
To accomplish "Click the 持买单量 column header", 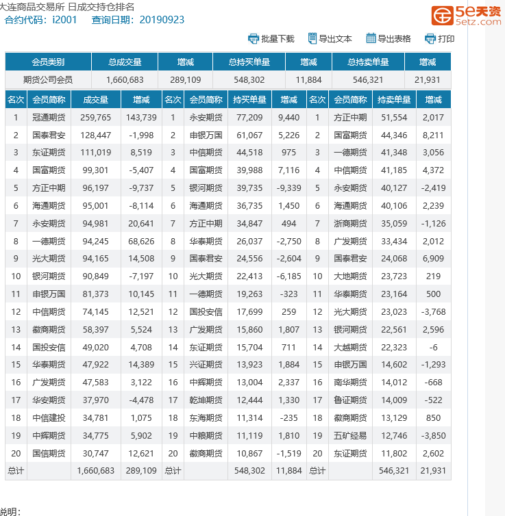I will [249, 100].
